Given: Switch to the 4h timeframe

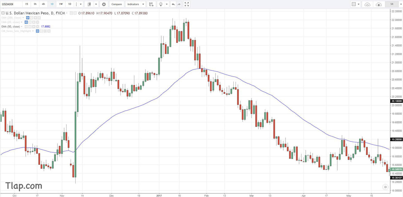Looking at the screenshot, I should point(43,4).
